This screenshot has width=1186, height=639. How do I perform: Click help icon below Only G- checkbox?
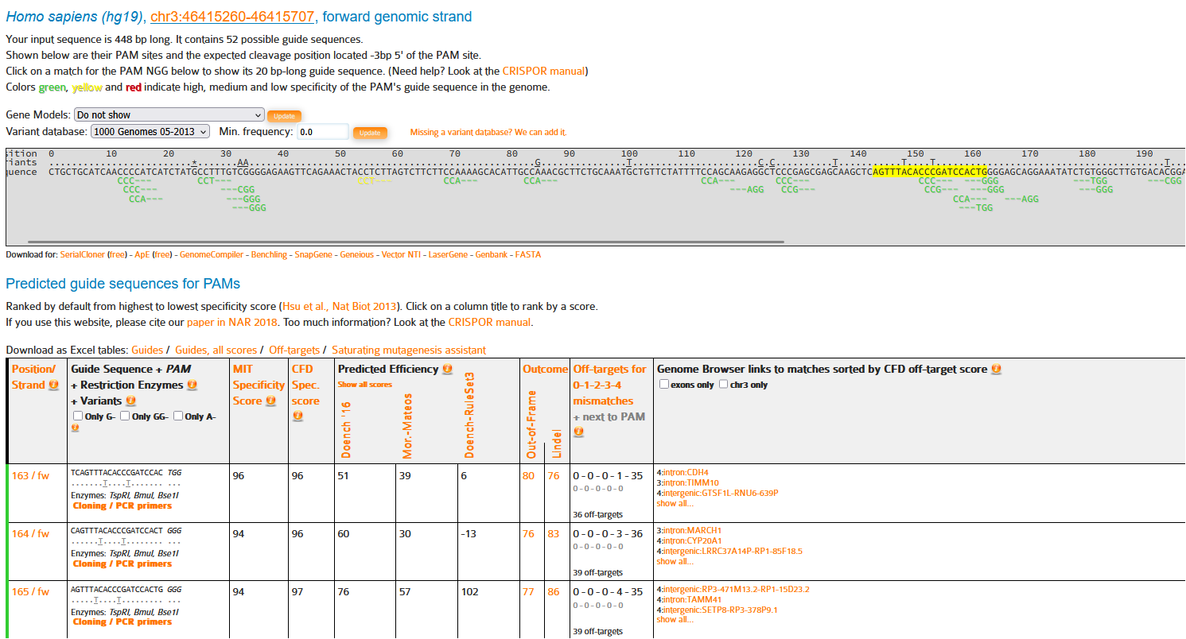point(76,428)
